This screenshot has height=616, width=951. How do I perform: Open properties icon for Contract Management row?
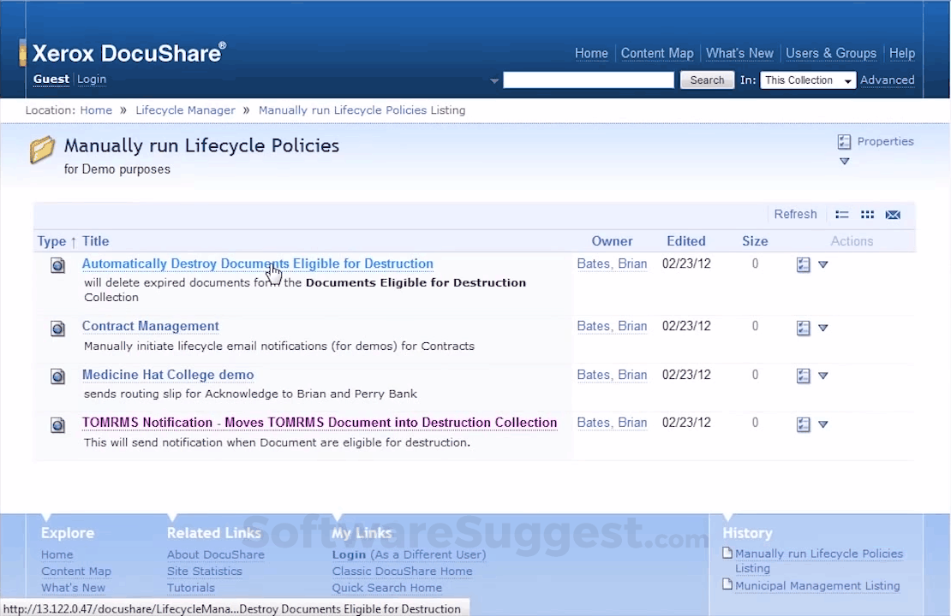[x=803, y=326]
